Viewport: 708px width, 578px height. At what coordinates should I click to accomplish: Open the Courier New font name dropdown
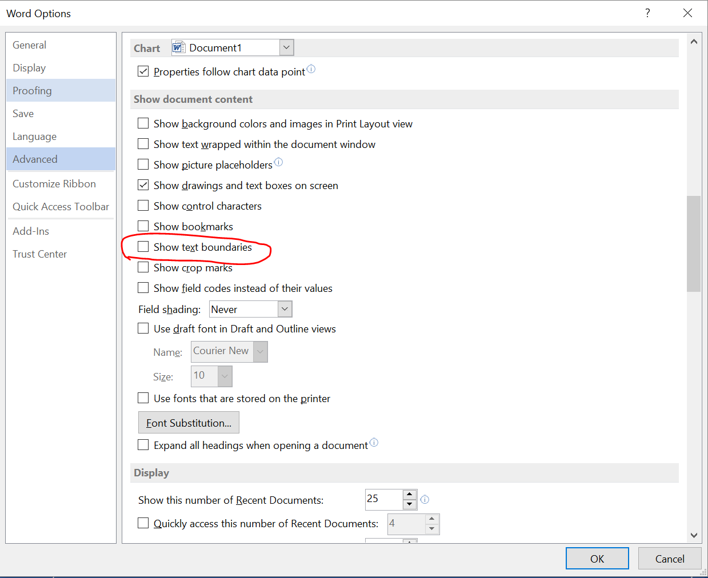pyautogui.click(x=260, y=351)
